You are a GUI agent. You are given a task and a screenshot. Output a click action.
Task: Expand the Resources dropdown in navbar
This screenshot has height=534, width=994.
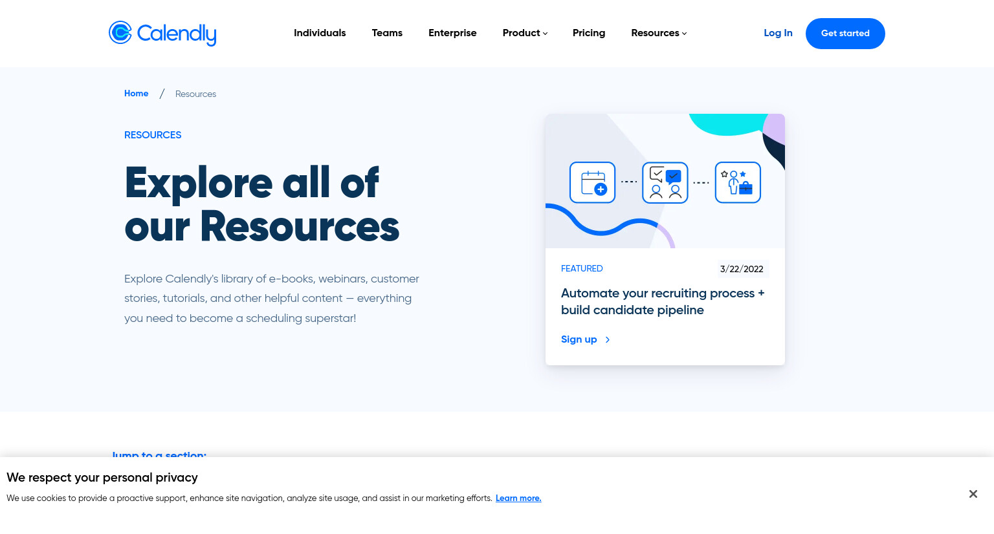[x=659, y=33]
